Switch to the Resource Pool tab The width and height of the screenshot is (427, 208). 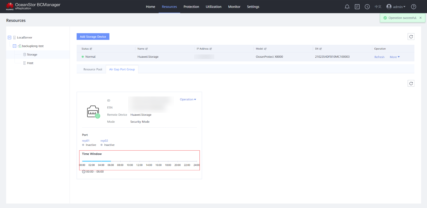pos(93,69)
